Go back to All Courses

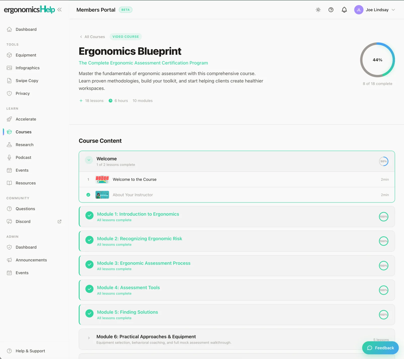tap(92, 37)
